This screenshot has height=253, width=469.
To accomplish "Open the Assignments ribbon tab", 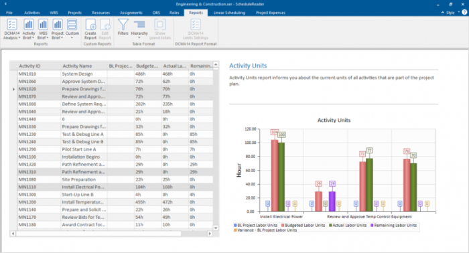I will pyautogui.click(x=131, y=13).
